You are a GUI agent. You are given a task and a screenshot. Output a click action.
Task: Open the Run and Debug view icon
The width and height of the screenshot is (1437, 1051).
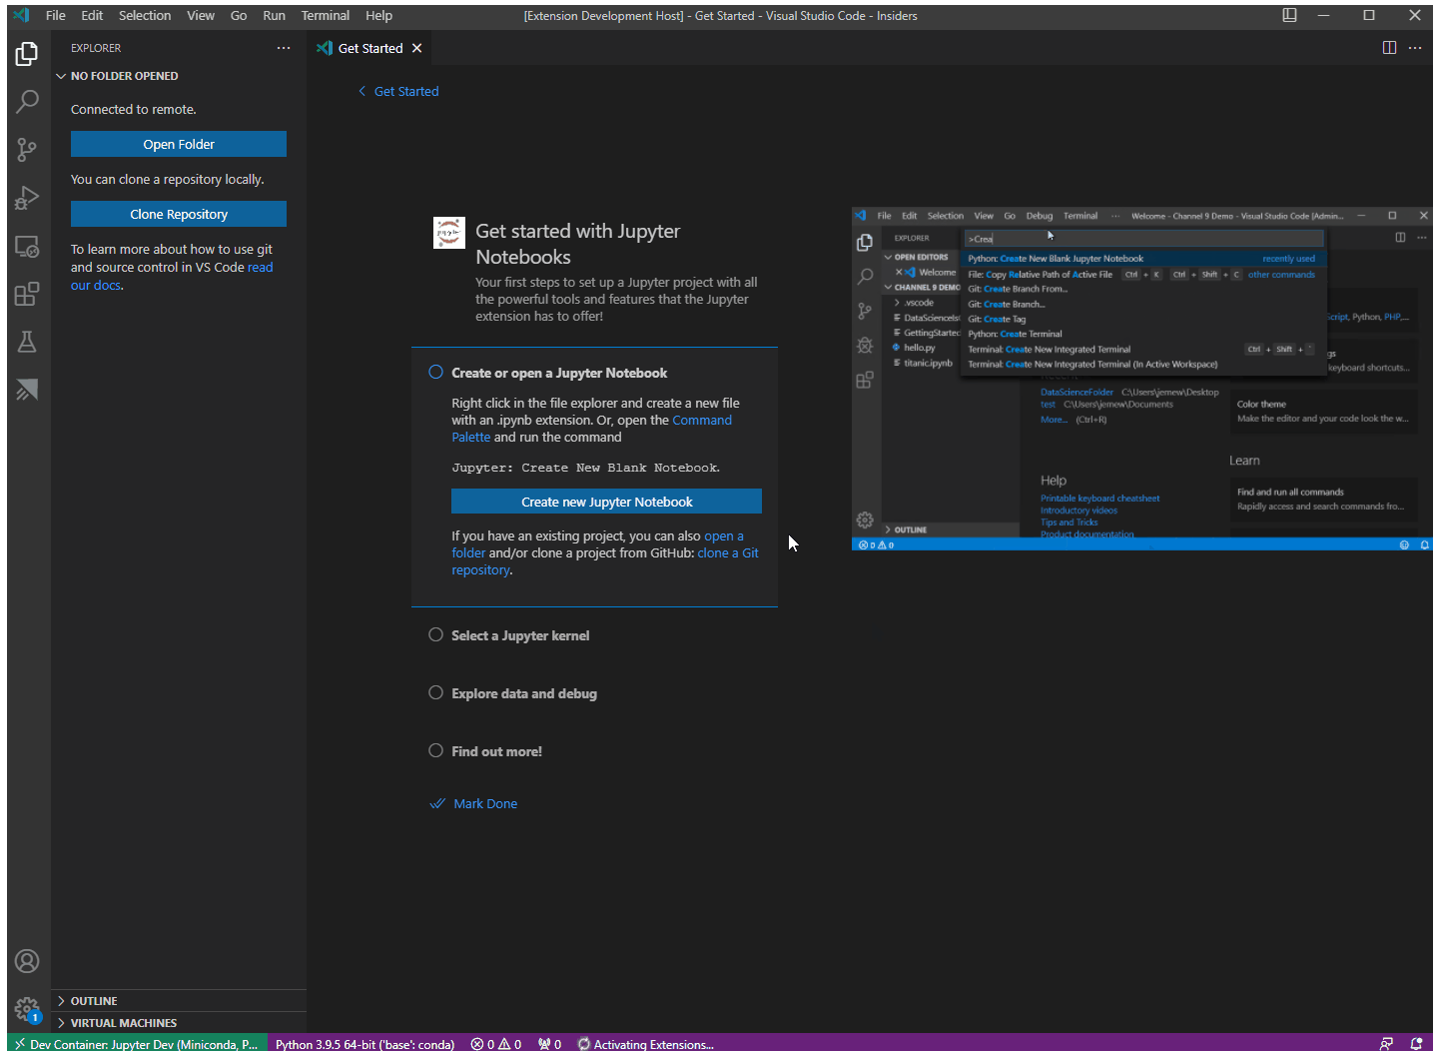pyautogui.click(x=27, y=198)
